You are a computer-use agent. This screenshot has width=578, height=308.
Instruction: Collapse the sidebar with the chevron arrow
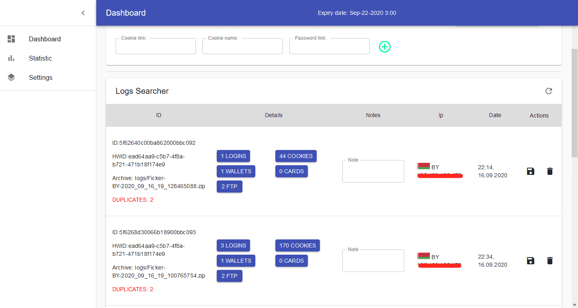83,13
